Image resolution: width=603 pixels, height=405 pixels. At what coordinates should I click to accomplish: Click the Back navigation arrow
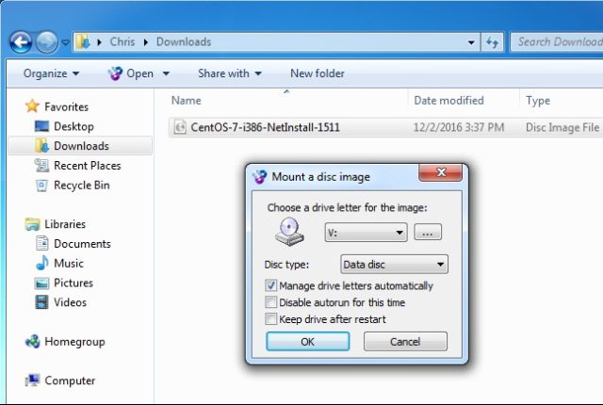(x=21, y=41)
